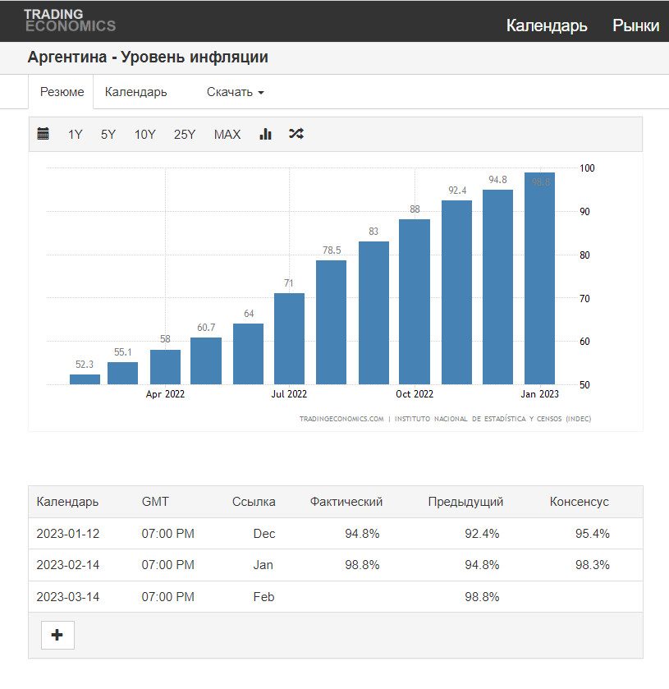Switch to the Резюме tab

pos(62,92)
